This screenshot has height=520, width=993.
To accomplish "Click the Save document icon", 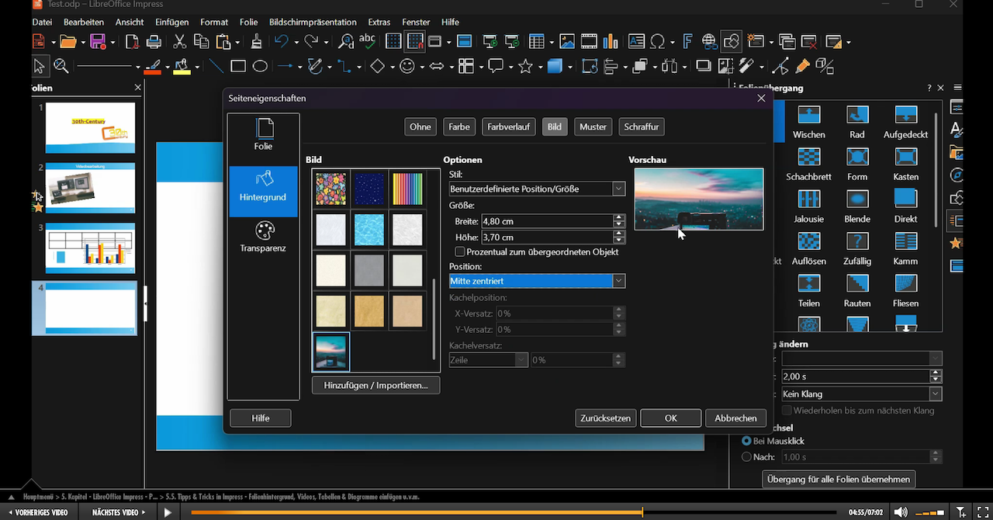I will click(97, 42).
